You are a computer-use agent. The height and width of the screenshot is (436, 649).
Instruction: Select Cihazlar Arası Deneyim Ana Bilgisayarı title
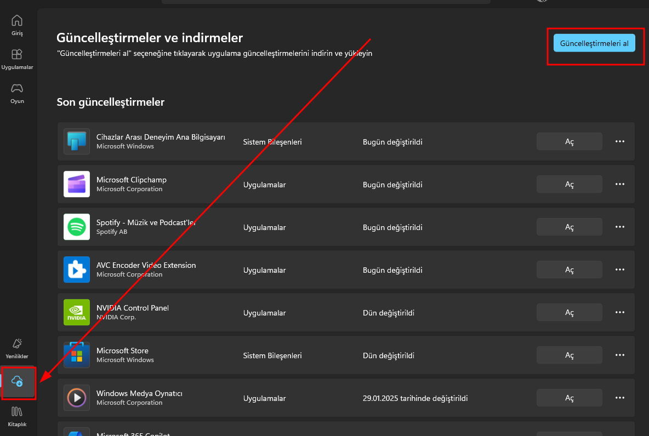tap(161, 137)
